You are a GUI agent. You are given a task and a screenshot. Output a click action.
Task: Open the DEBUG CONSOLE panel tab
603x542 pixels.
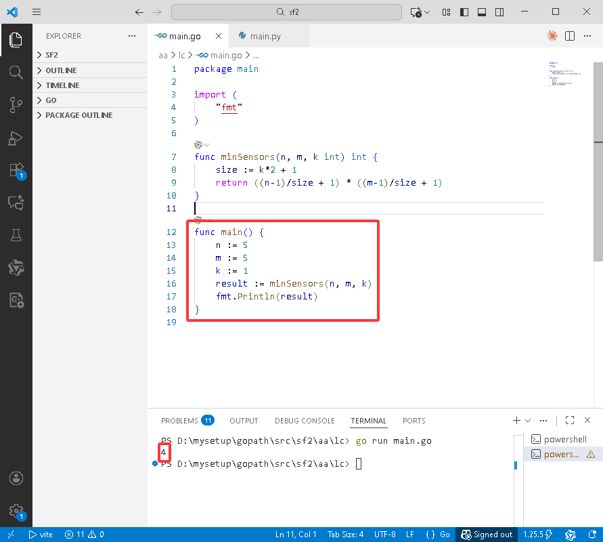point(305,421)
